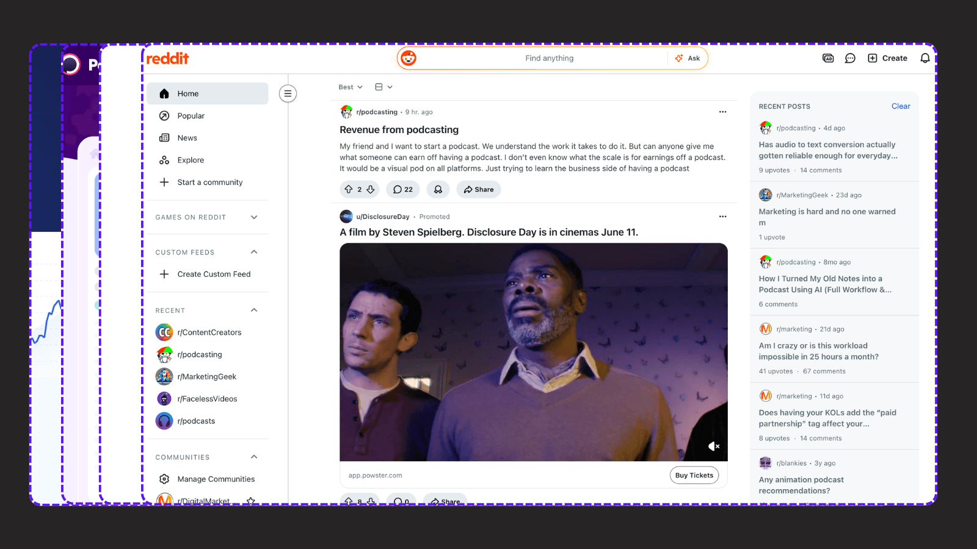Click the Ask button in the search bar

[688, 59]
